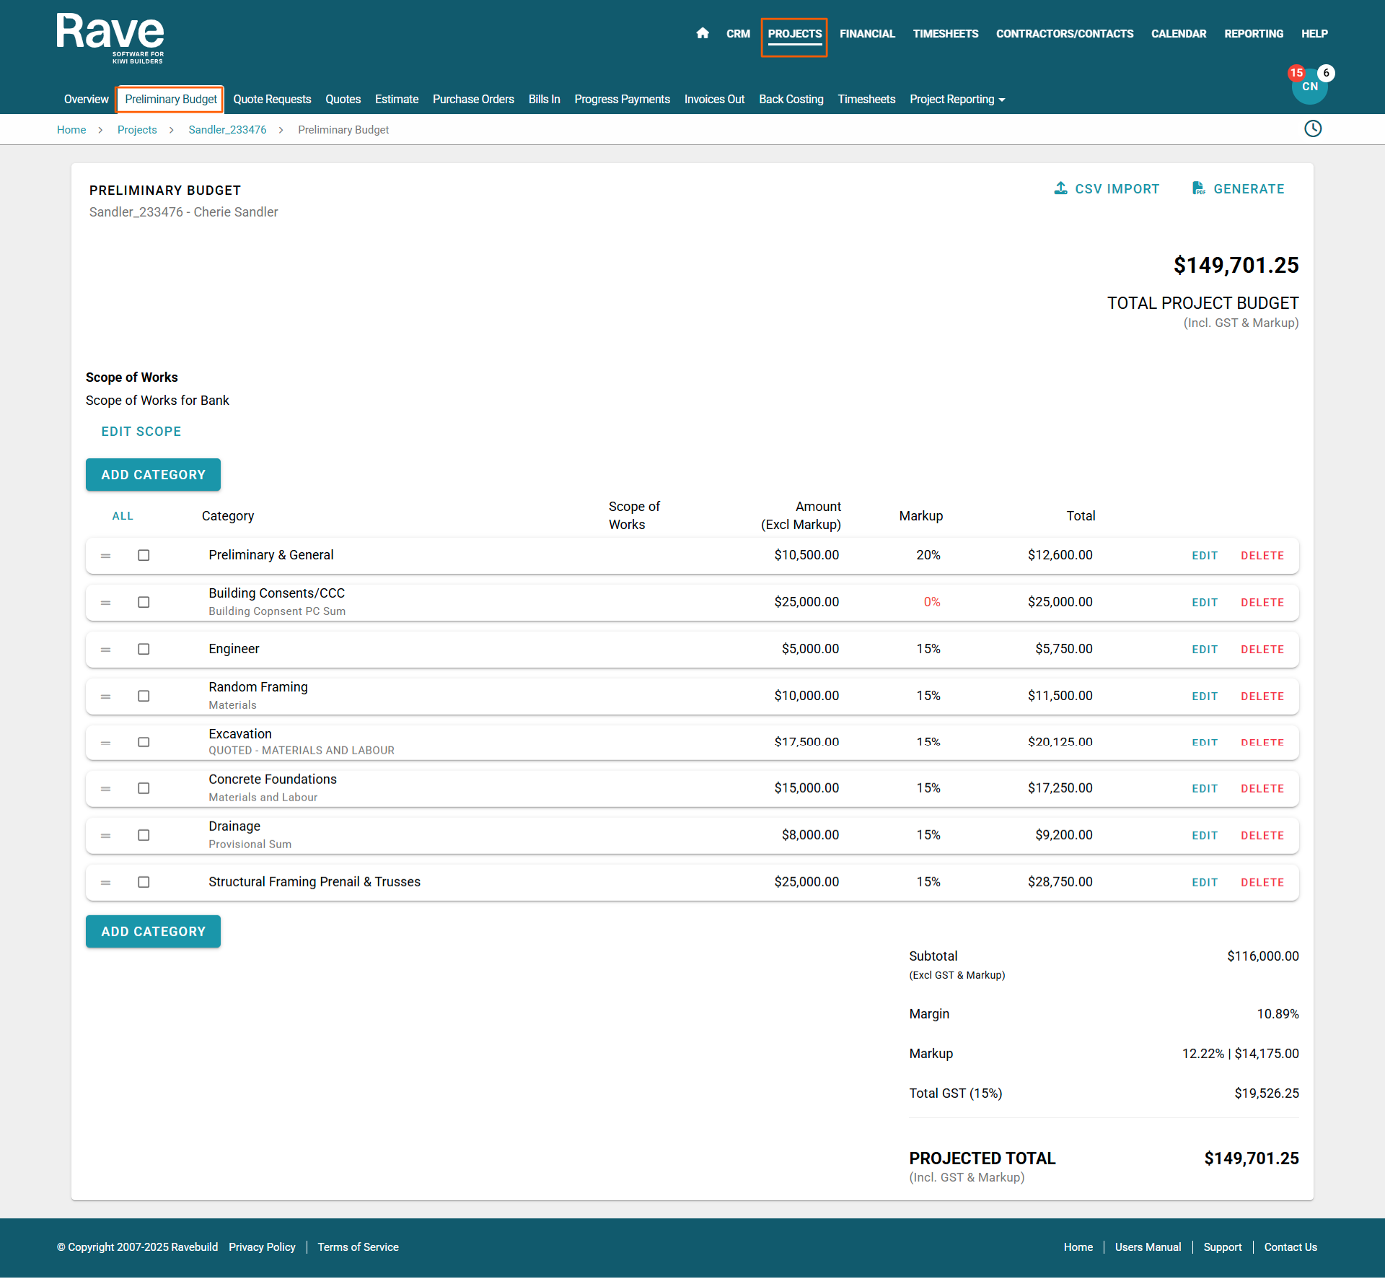Select ALL categories toggle link
This screenshot has height=1279, width=1385.
click(x=123, y=516)
